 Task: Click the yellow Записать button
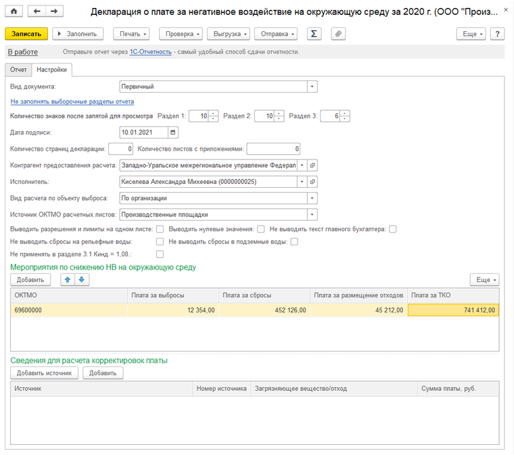26,34
